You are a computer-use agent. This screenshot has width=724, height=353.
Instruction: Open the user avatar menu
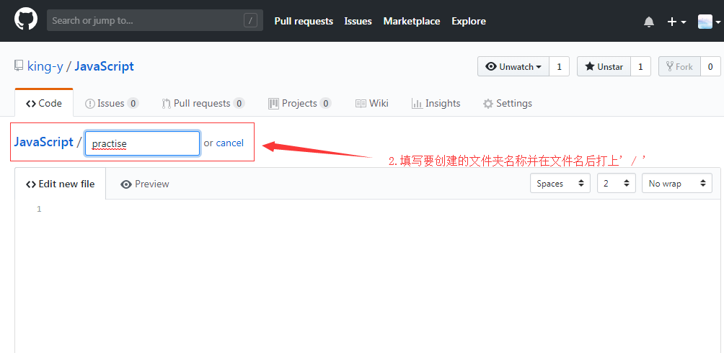point(710,22)
